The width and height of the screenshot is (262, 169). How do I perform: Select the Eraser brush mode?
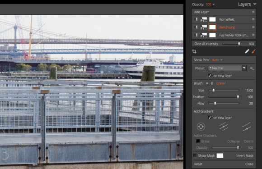click(221, 83)
